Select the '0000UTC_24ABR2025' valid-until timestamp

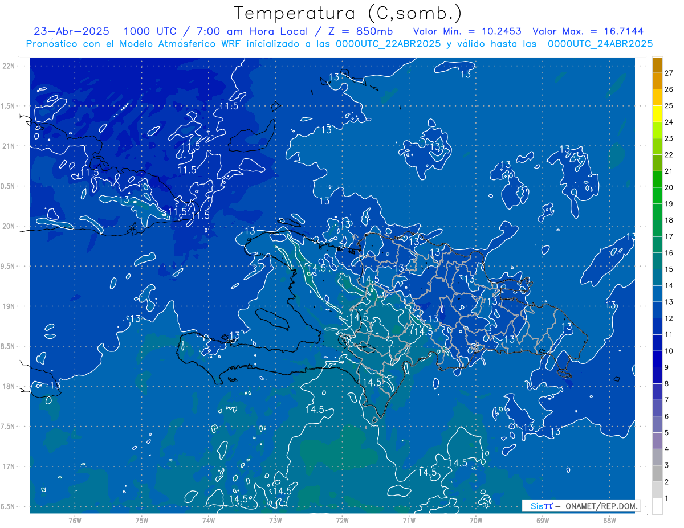point(600,44)
